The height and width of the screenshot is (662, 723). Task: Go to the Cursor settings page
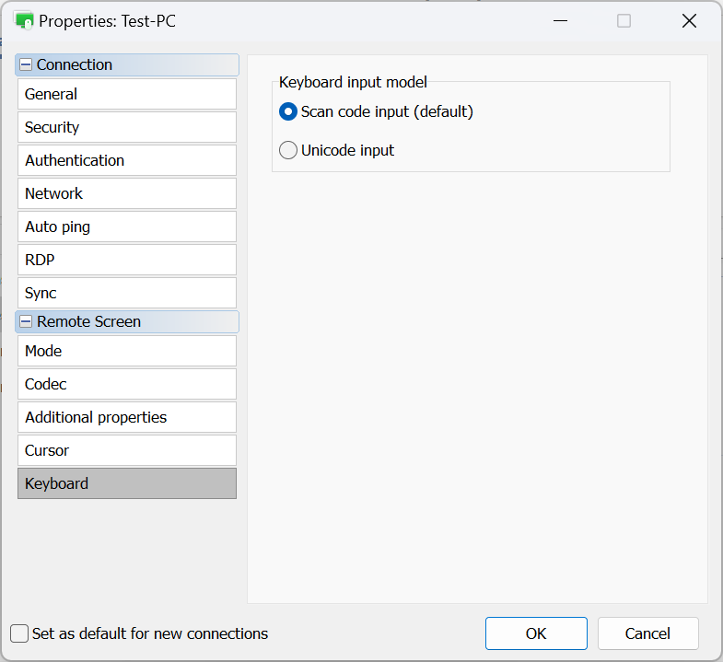127,450
